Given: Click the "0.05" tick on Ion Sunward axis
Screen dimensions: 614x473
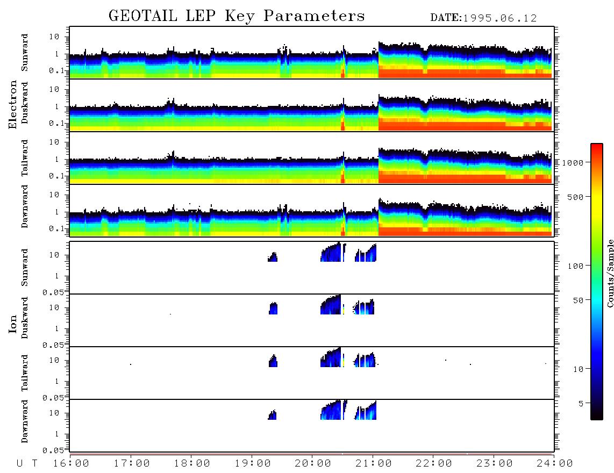Looking at the screenshot, I should 53,292.
